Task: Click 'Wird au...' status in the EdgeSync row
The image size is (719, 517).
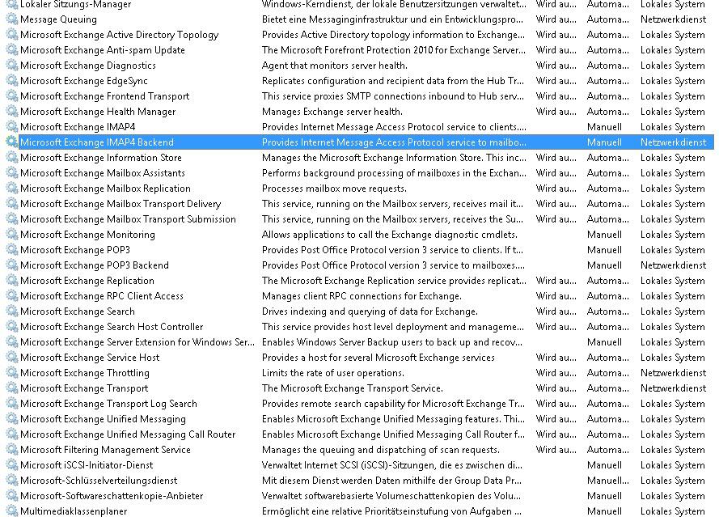Action: coord(556,81)
